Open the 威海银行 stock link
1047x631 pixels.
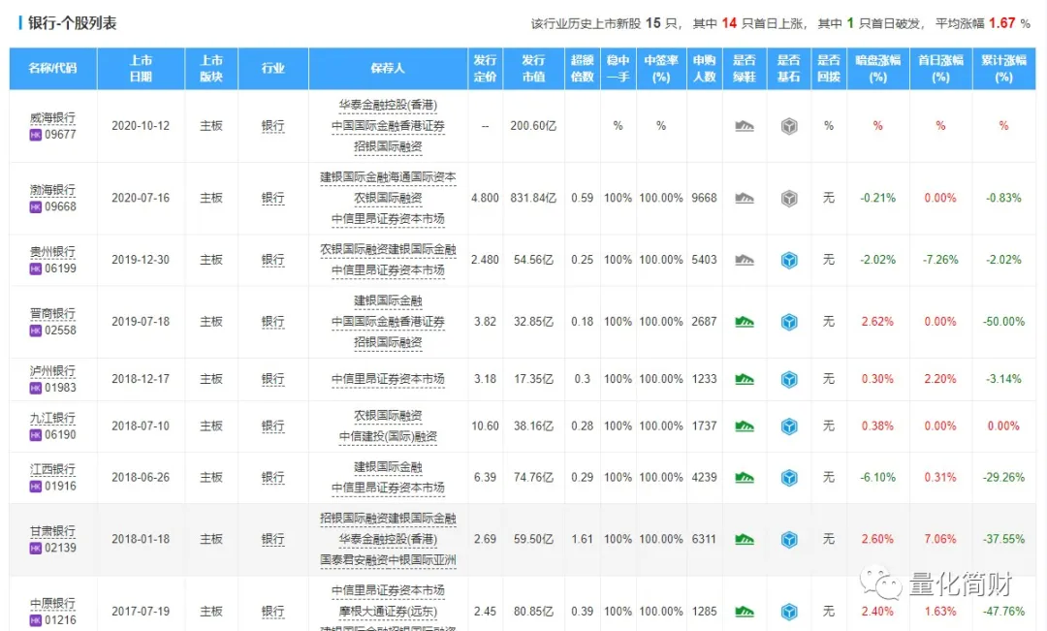[x=52, y=118]
